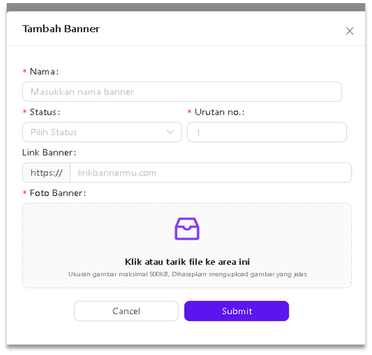Focus the Masukkan nama banner field
Image resolution: width=372 pixels, height=355 pixels.
point(182,91)
